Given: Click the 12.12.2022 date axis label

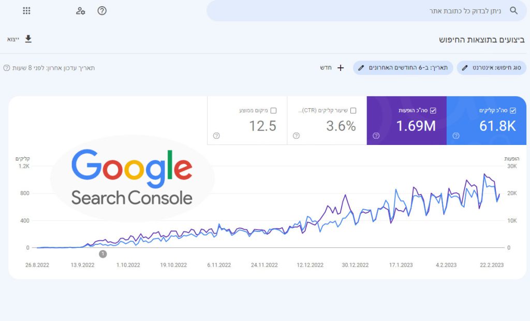Looking at the screenshot, I should click(310, 265).
